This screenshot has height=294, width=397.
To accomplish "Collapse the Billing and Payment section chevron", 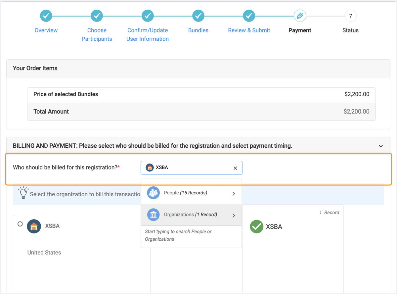I will 381,146.
